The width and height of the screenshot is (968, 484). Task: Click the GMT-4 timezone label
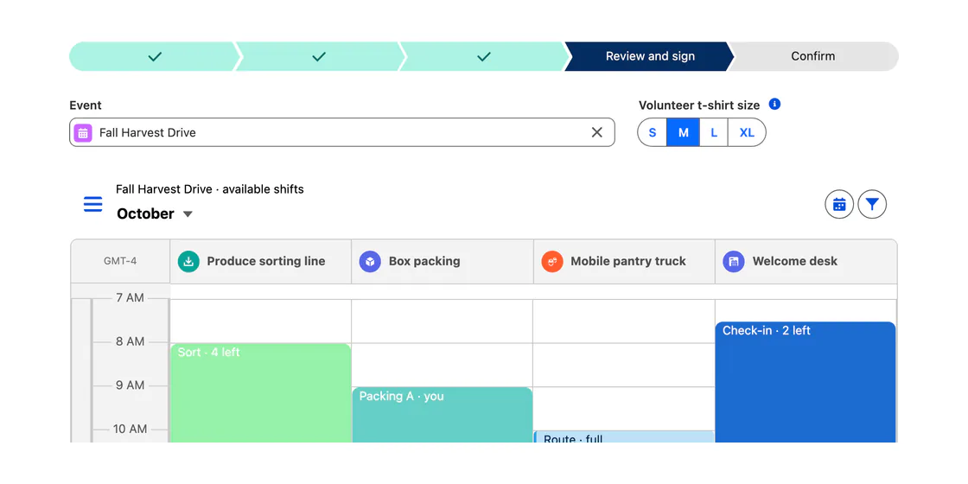[120, 261]
